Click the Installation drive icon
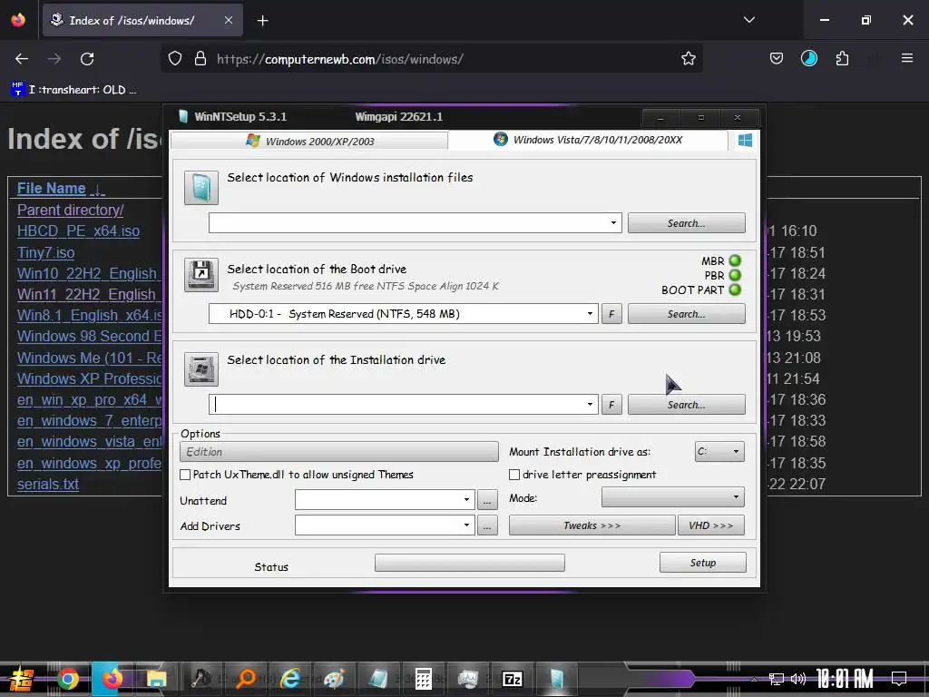 tap(201, 369)
